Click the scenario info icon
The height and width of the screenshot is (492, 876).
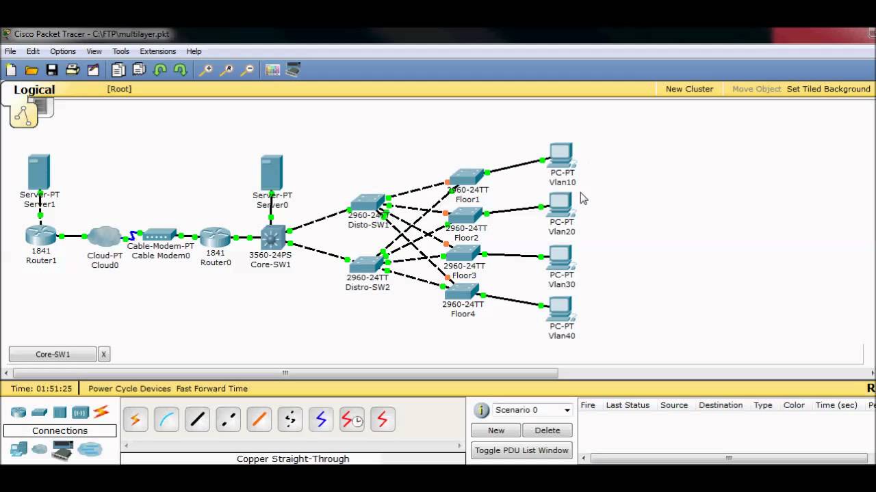(x=482, y=410)
